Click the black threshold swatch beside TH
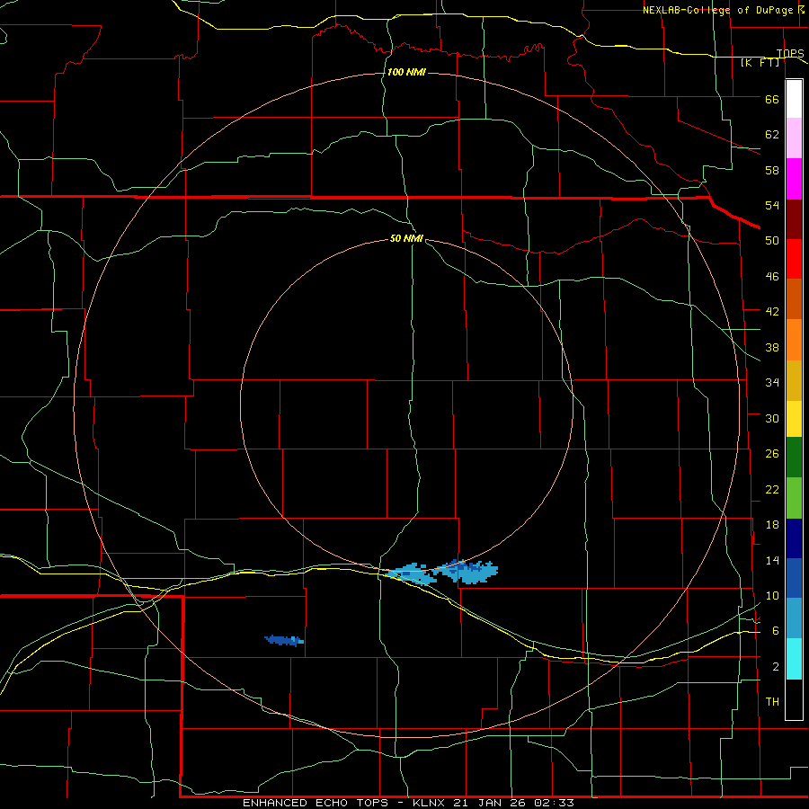809x809 pixels. tap(794, 699)
